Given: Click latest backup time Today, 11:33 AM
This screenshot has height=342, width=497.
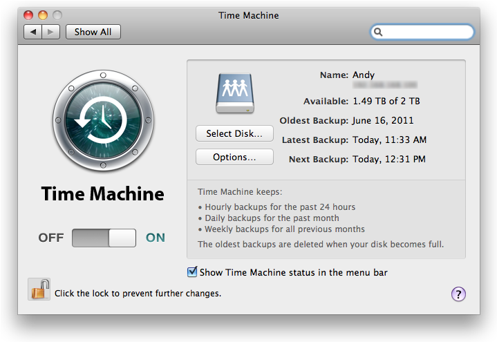Looking at the screenshot, I should [x=390, y=140].
